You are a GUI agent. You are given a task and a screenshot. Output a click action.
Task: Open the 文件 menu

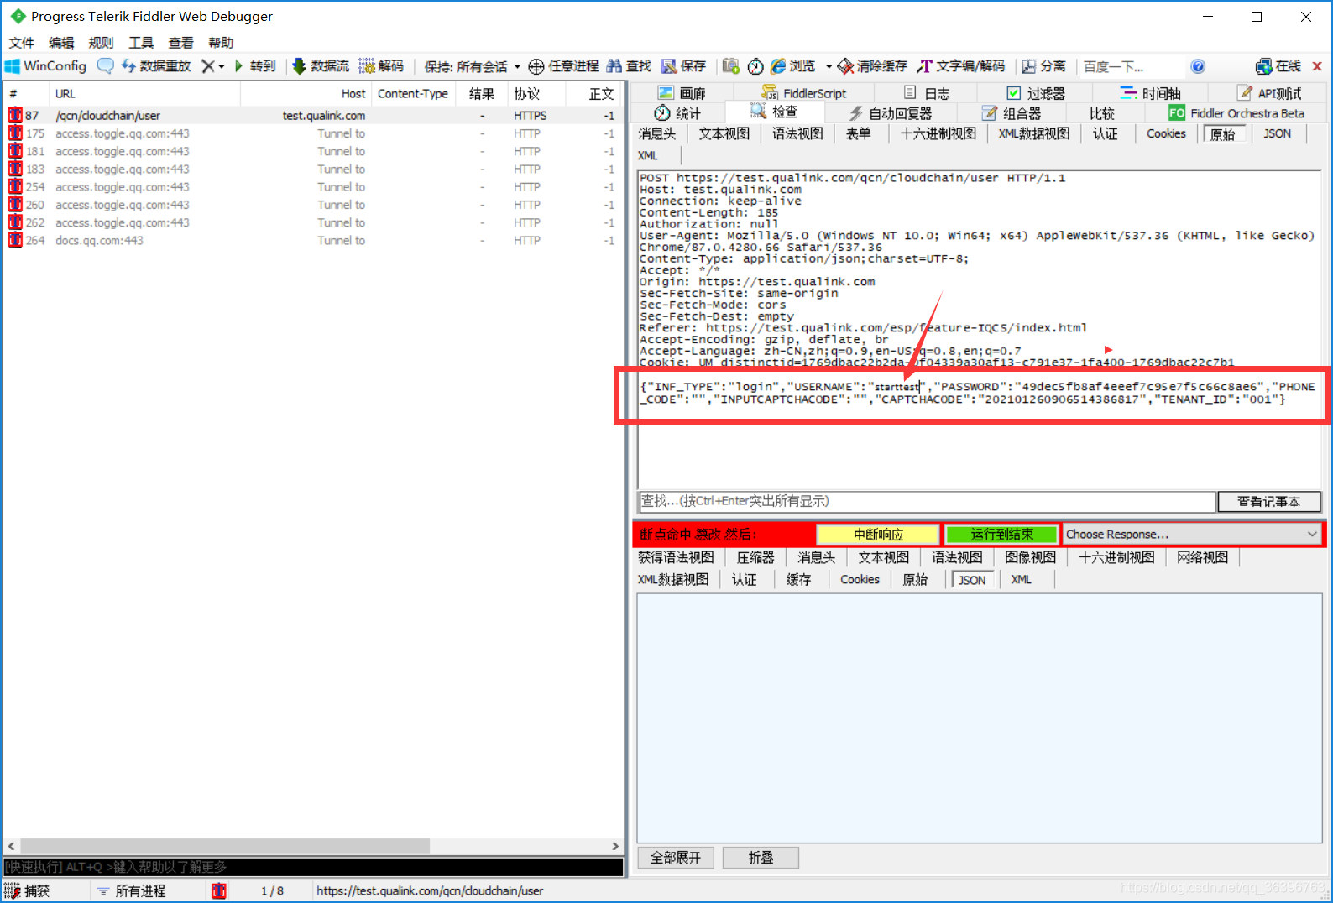[22, 43]
